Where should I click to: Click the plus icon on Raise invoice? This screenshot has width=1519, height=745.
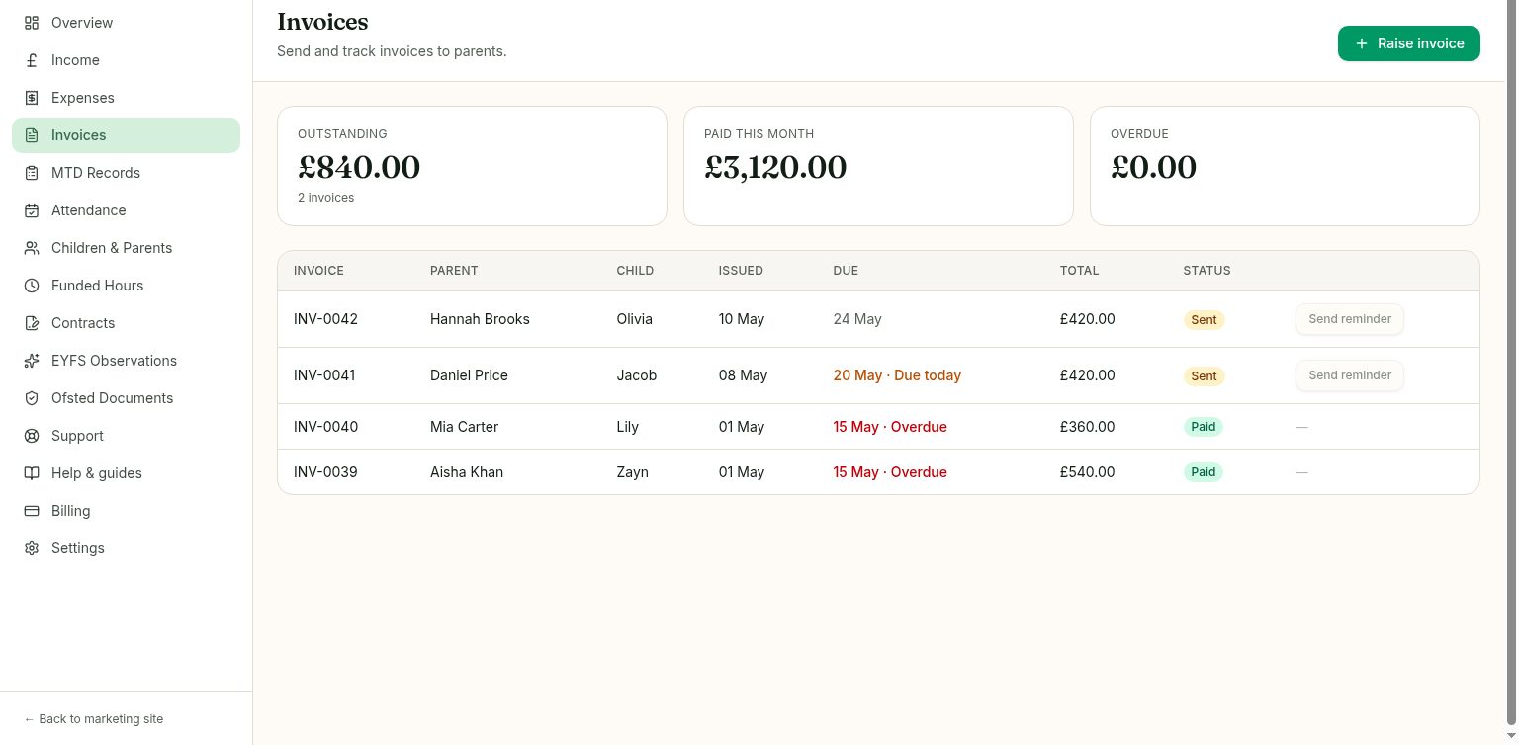click(1362, 43)
